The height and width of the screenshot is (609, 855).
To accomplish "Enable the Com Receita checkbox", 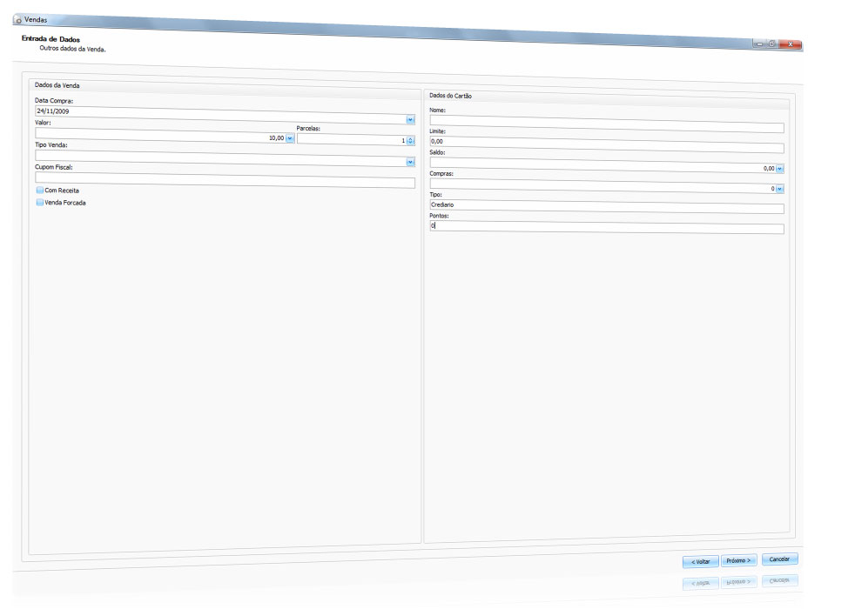I will pos(40,190).
